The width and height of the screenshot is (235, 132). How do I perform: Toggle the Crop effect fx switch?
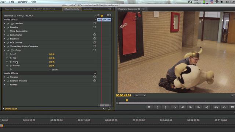(8, 50)
